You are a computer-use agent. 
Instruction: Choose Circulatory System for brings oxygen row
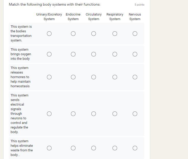tap(94, 54)
